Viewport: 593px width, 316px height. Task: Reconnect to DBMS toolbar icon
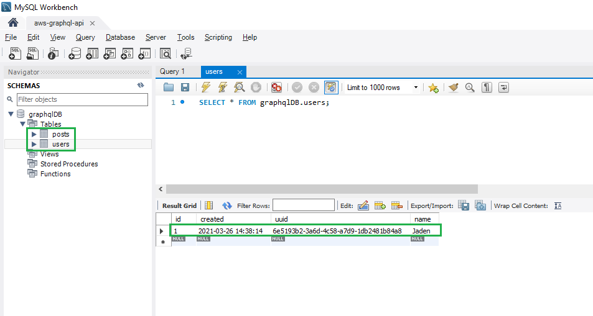187,53
